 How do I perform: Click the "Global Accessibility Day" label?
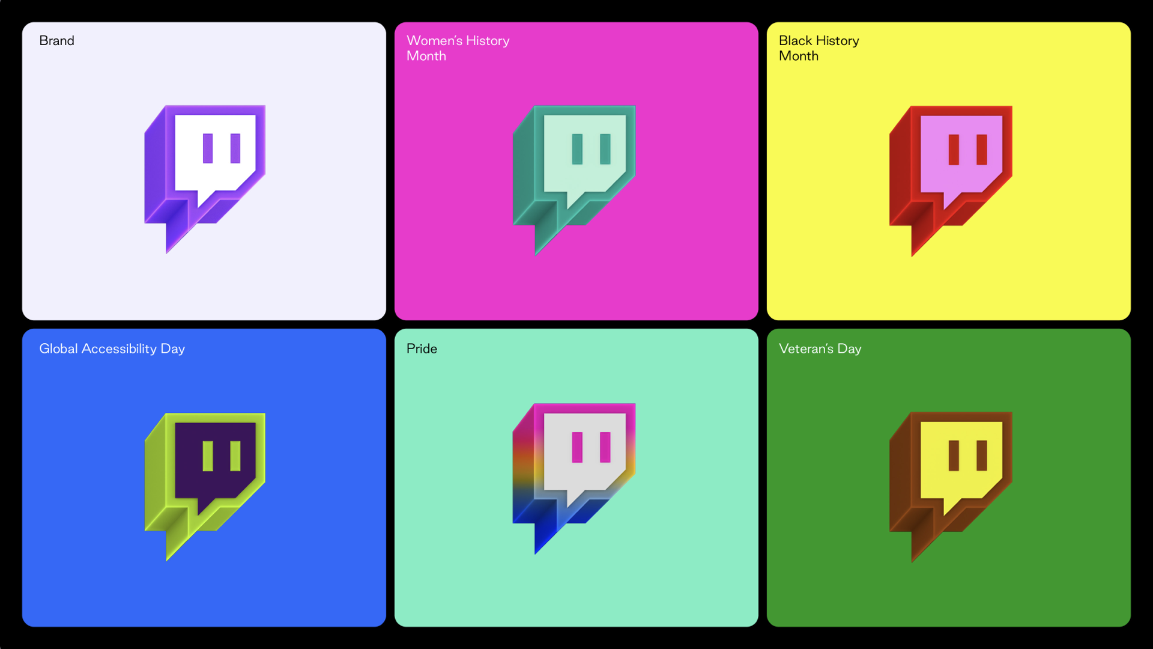click(112, 349)
